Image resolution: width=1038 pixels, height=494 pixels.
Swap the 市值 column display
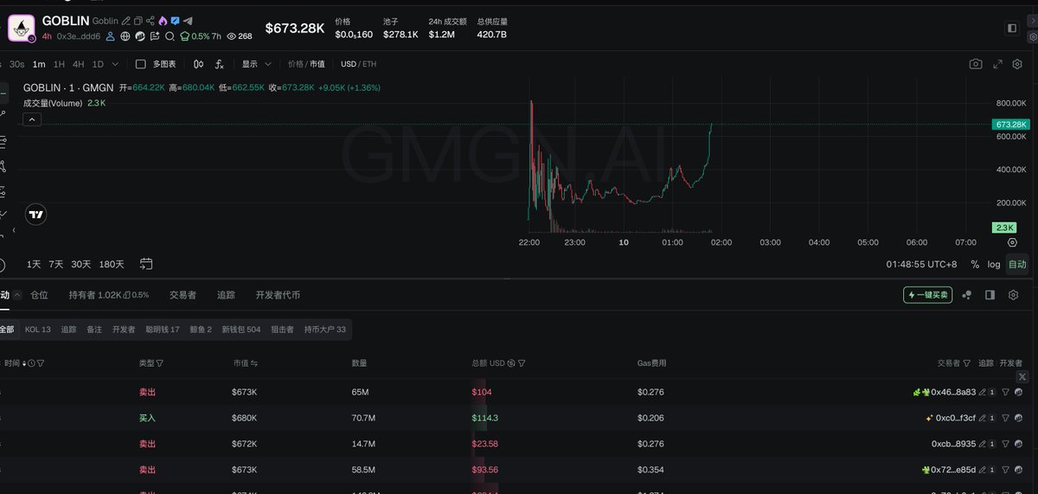pyautogui.click(x=254, y=363)
